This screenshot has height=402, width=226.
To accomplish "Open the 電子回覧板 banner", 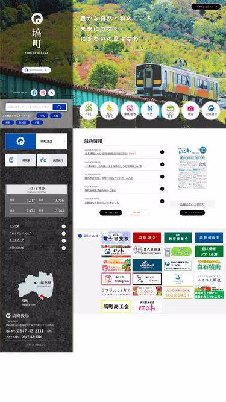I will click(116, 238).
